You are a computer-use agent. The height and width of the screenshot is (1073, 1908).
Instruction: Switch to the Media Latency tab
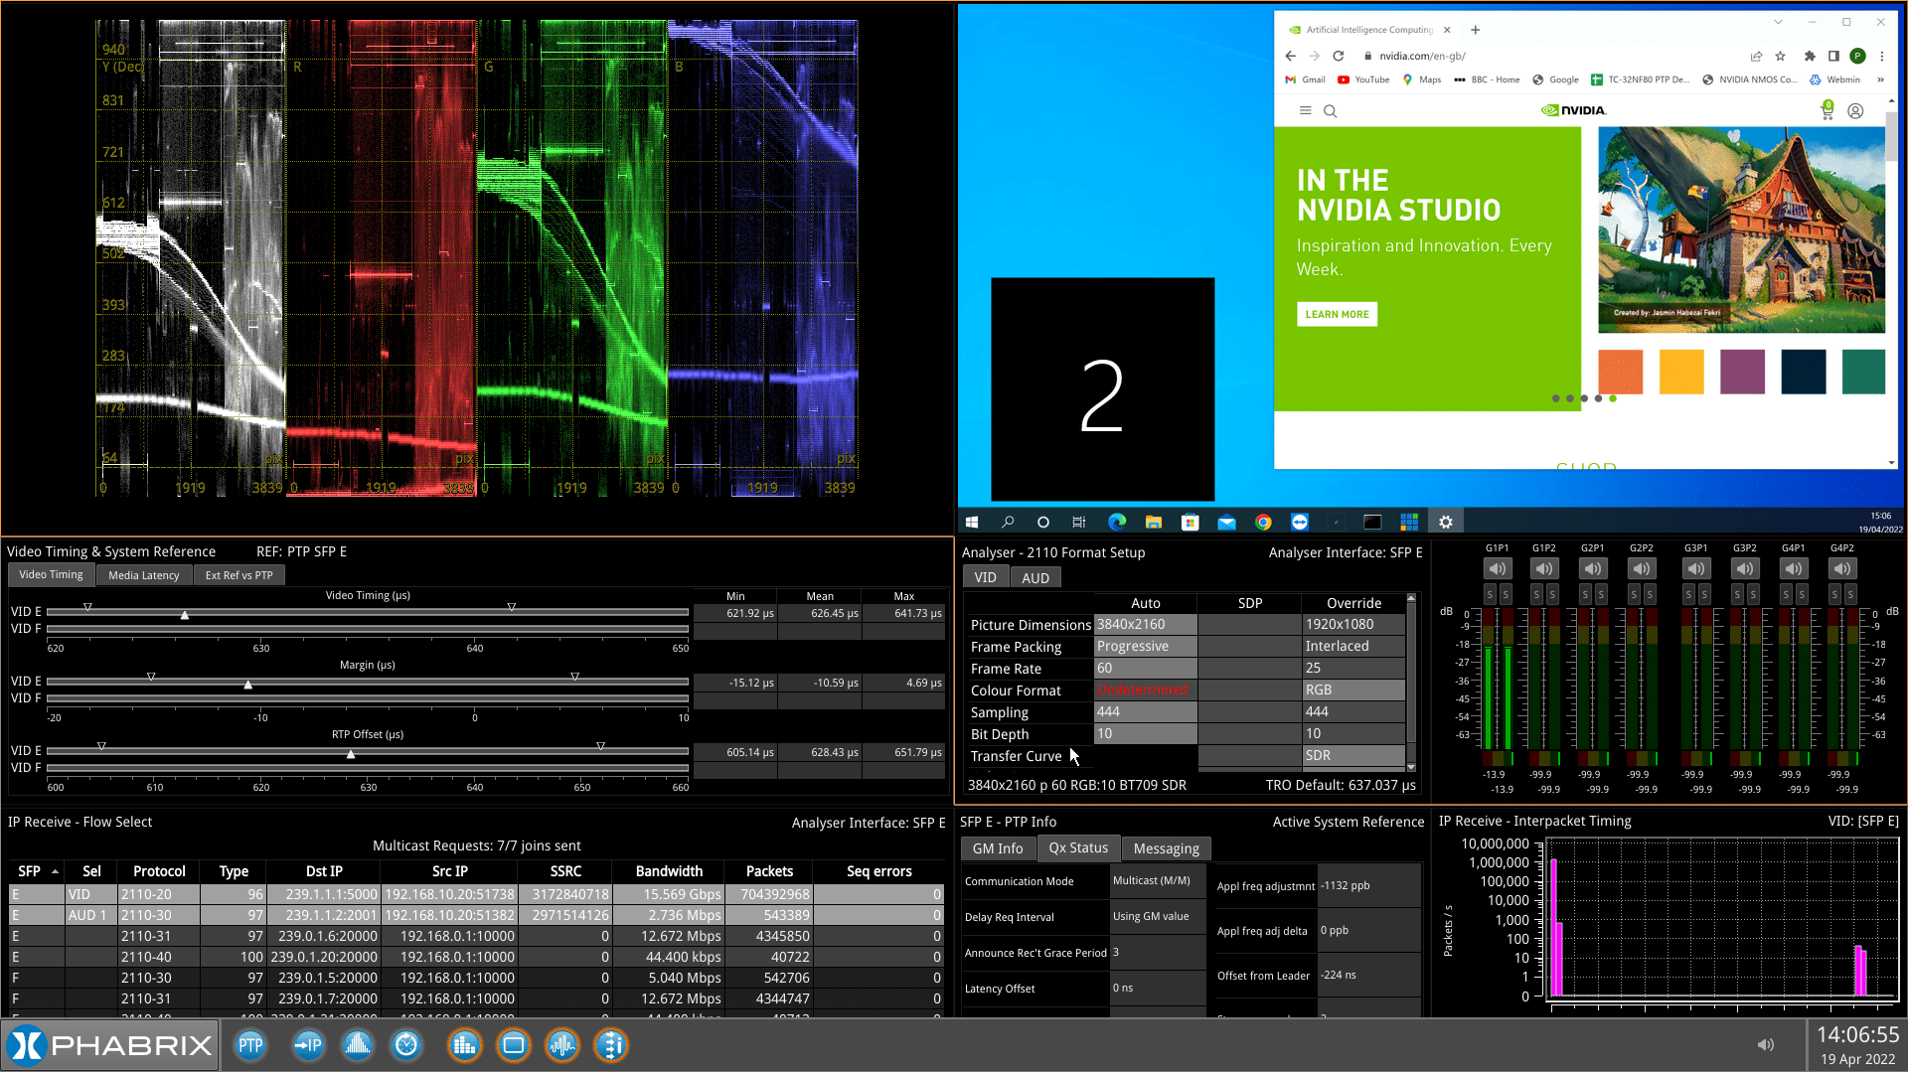pyautogui.click(x=143, y=574)
